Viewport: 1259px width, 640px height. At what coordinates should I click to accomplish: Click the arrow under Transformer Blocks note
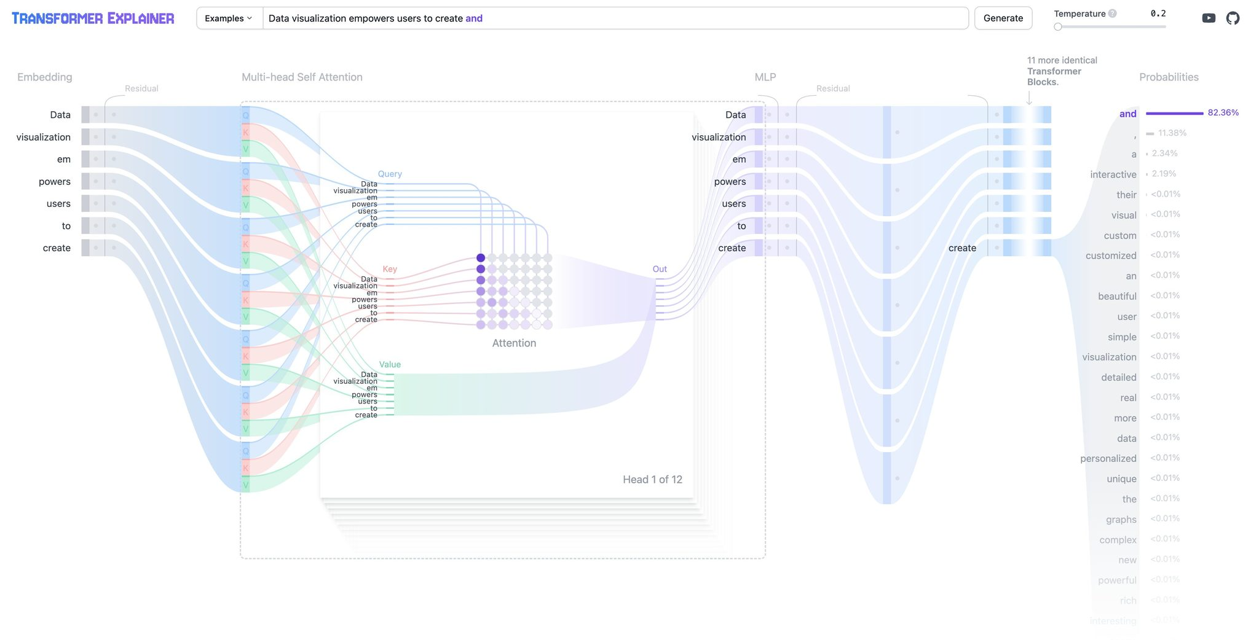(1029, 98)
